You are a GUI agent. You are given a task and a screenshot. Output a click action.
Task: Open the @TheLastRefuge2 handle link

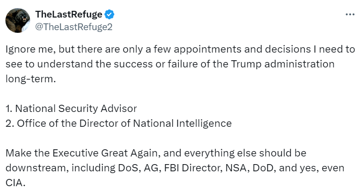click(x=73, y=27)
